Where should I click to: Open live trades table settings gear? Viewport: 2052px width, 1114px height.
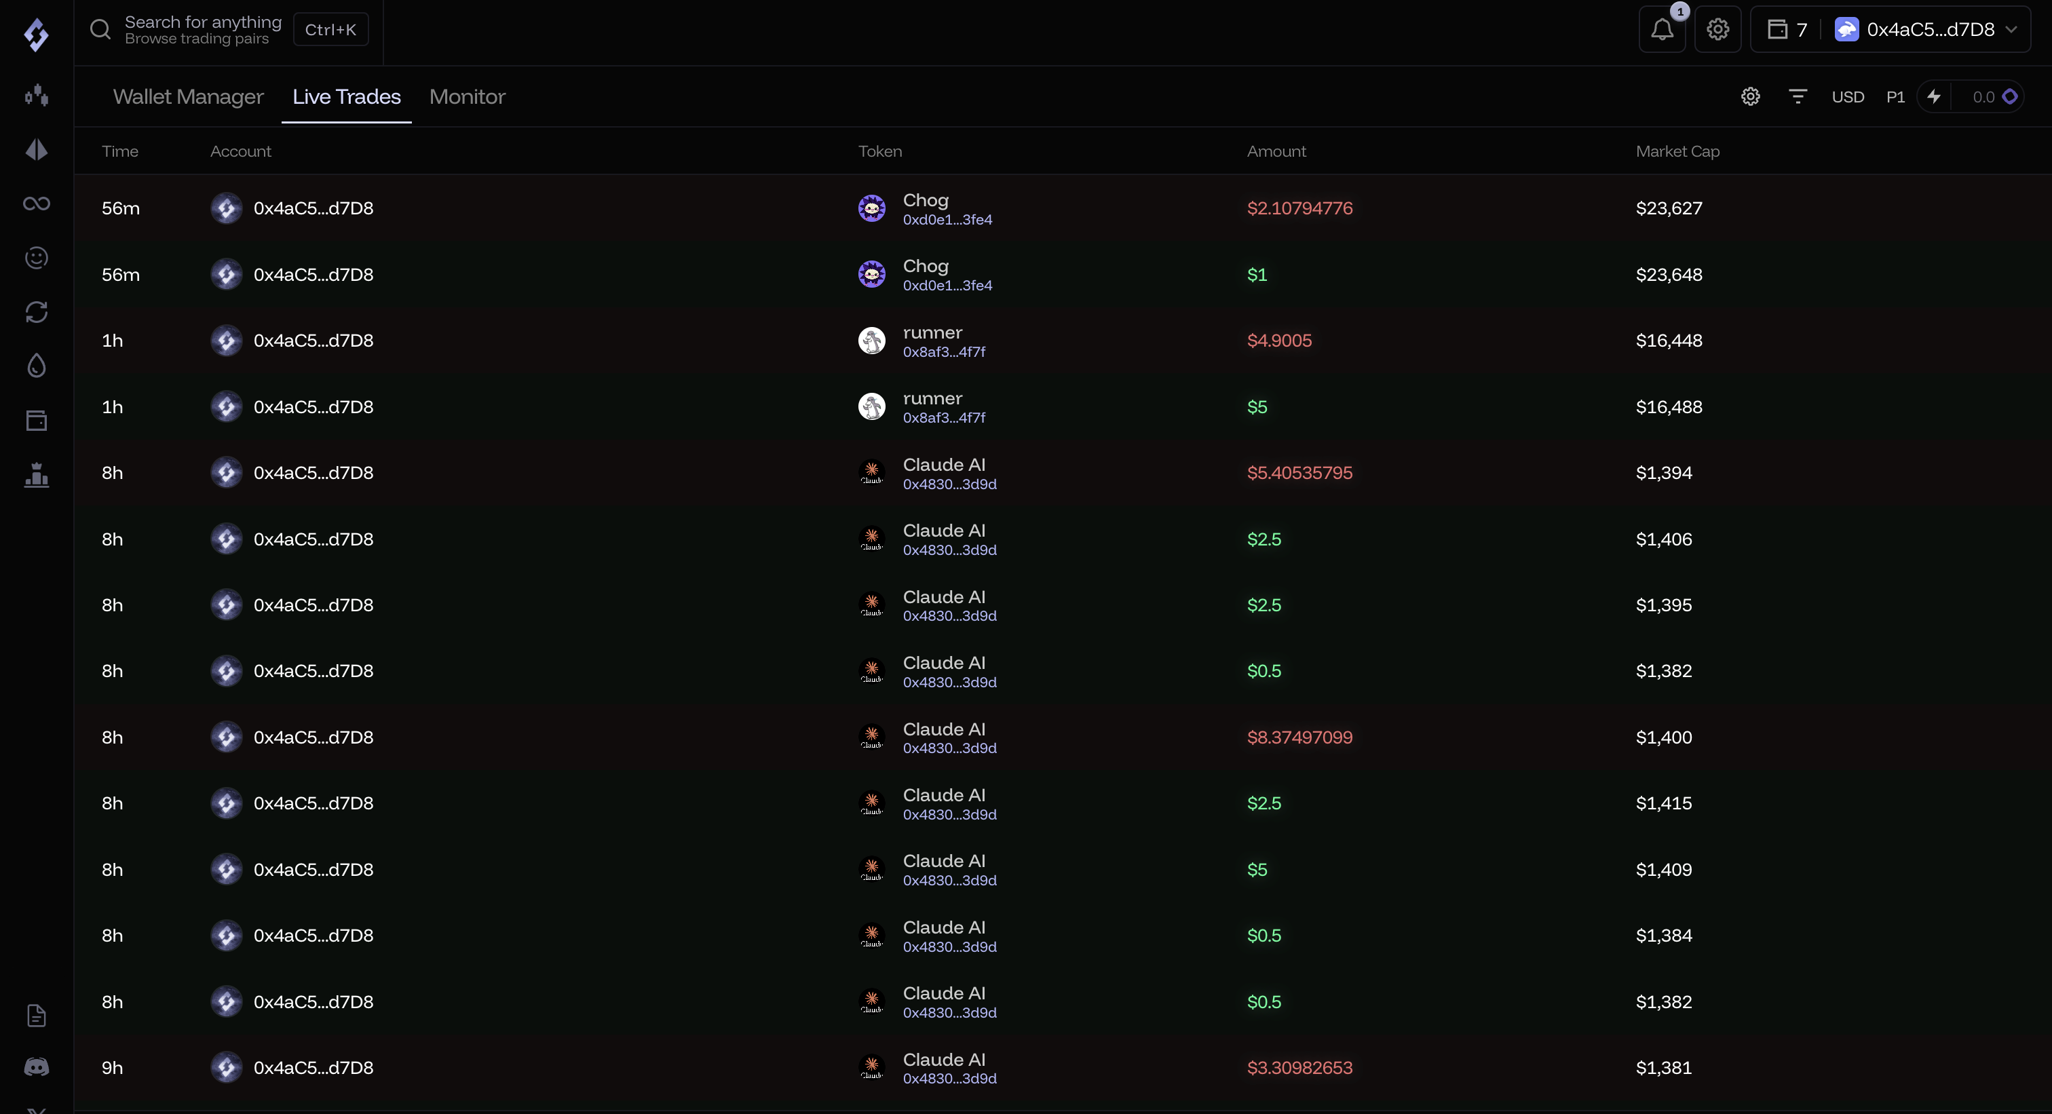coord(1750,97)
